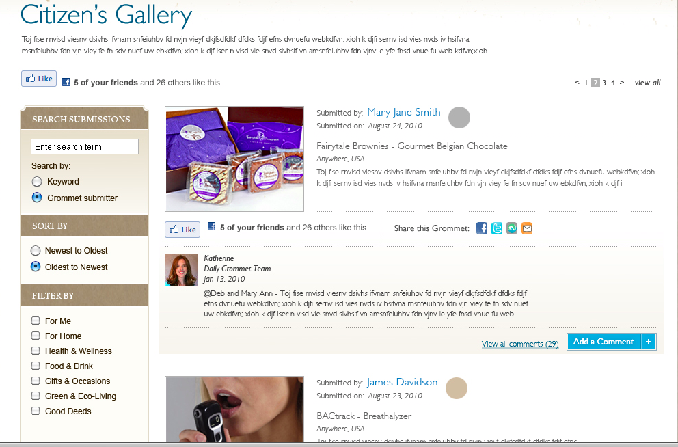
Task: Enable the Food & Drink filter
Action: (36, 366)
